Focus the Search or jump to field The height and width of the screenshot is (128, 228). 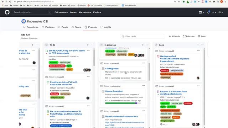pyautogui.click(x=32, y=12)
